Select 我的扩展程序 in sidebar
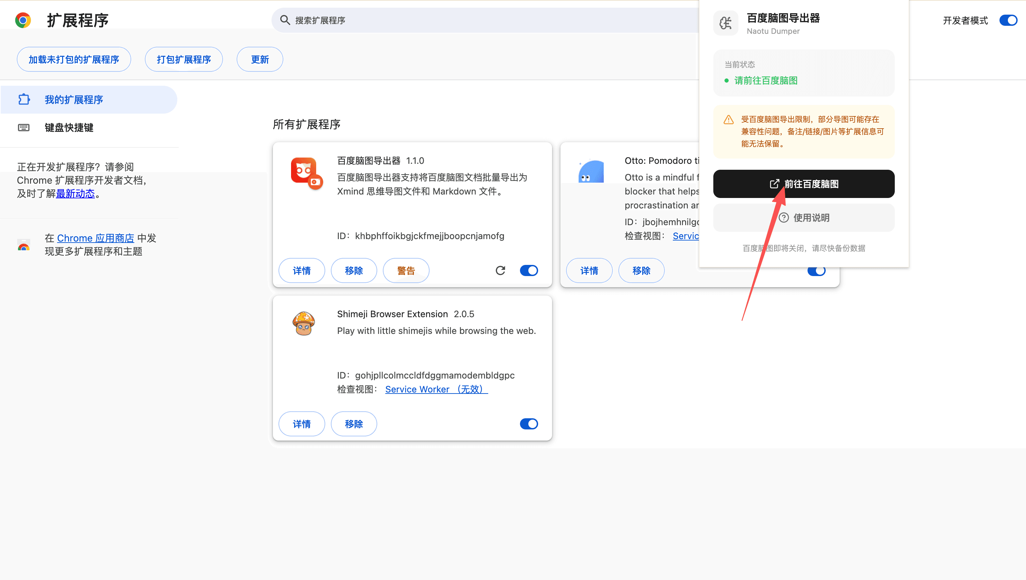This screenshot has height=580, width=1026. pyautogui.click(x=74, y=100)
